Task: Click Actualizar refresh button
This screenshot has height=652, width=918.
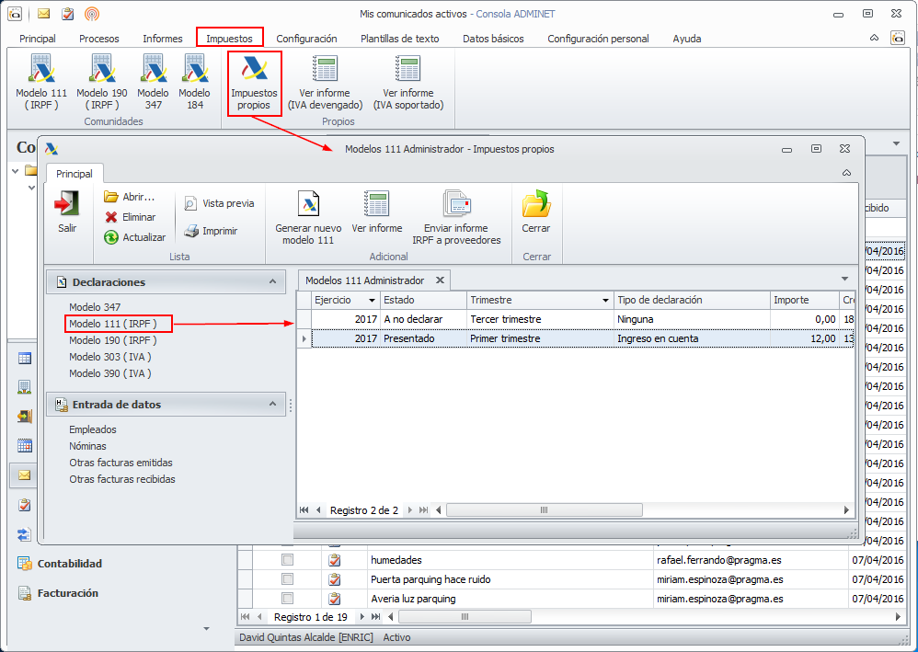Action: (x=134, y=237)
